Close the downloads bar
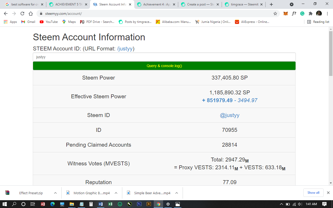The image size is (333, 208). tap(328, 193)
